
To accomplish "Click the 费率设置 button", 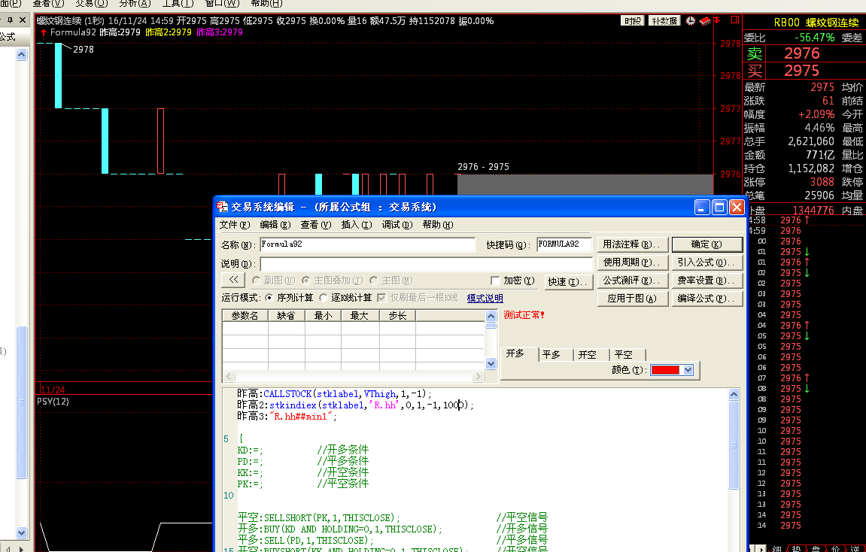I will (x=707, y=281).
